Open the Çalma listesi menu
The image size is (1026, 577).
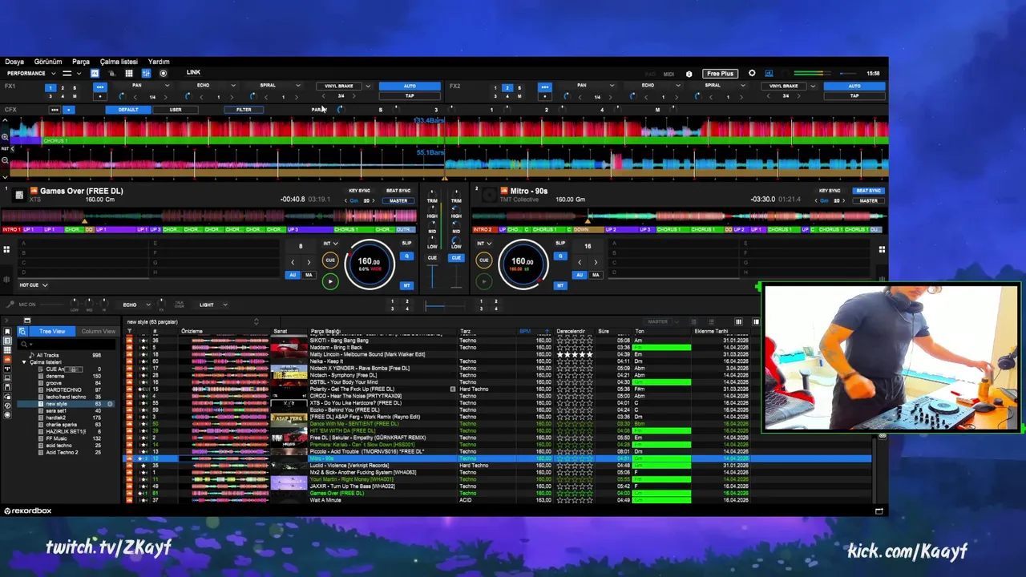tap(119, 62)
